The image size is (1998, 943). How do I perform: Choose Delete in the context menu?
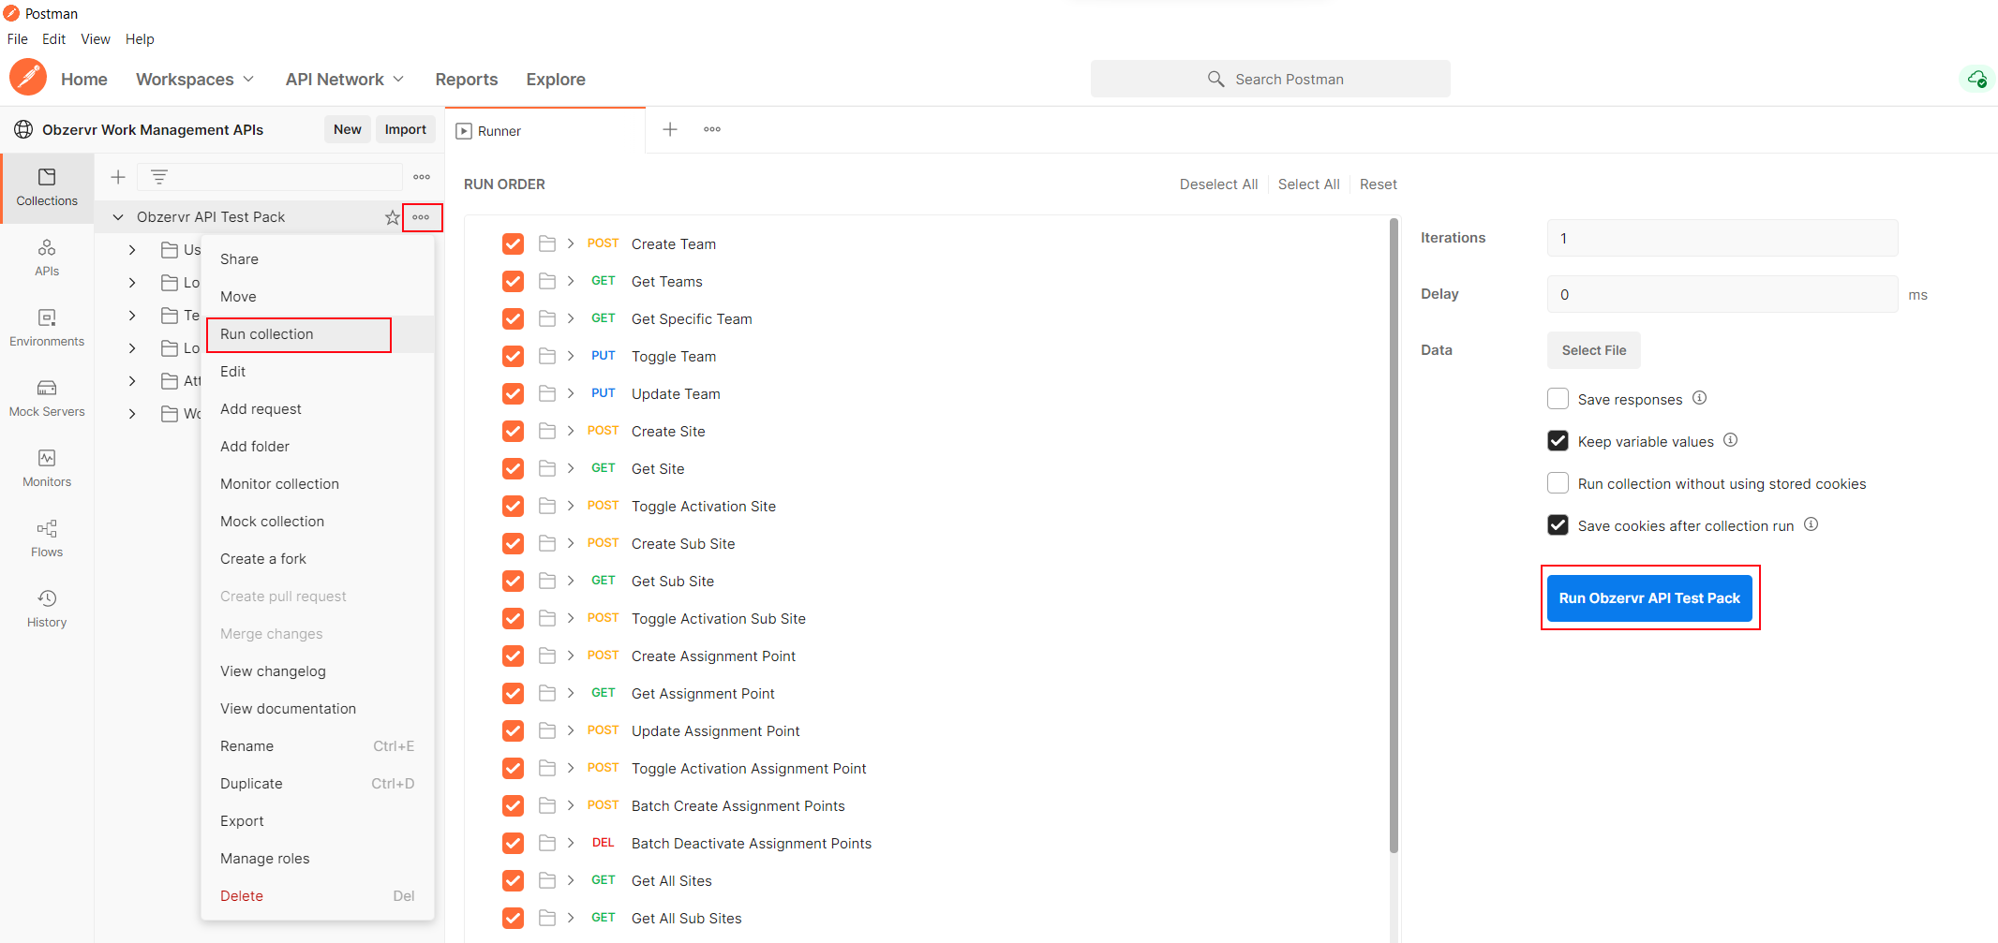[x=318, y=896]
